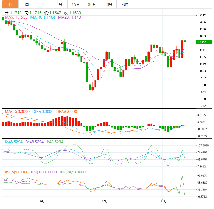Click the 1.1511 price axis label
Viewport: 214px width, 209px height.
(x=202, y=50)
